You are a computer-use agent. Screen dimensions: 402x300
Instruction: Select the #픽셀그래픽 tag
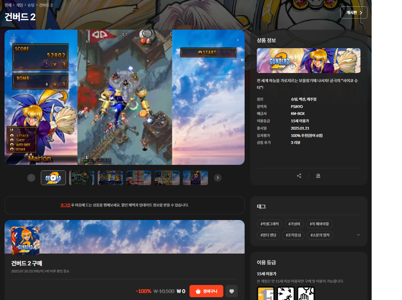pos(269,224)
